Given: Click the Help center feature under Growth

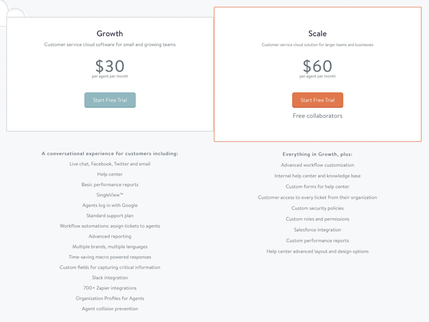Looking at the screenshot, I should click(110, 174).
